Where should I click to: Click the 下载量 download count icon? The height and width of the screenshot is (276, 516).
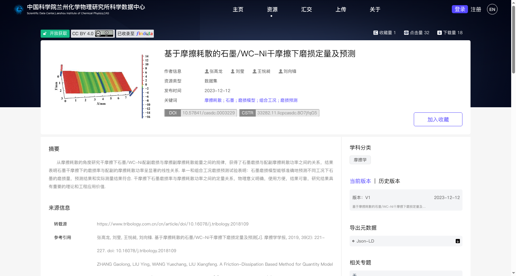439,33
